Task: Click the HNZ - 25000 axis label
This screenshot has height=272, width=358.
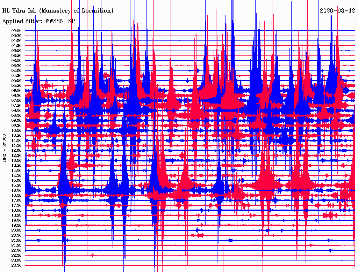Action: (x=4, y=148)
